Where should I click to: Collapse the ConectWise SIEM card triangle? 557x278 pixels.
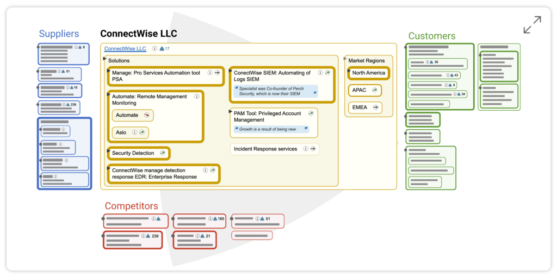click(x=230, y=71)
